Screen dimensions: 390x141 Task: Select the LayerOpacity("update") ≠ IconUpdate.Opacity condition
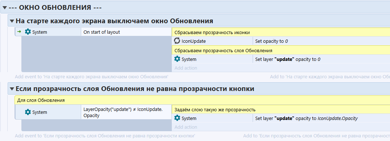(126, 112)
